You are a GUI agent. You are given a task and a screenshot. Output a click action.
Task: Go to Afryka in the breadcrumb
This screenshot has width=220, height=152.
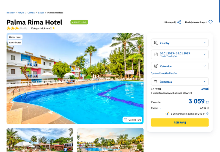[21, 13]
